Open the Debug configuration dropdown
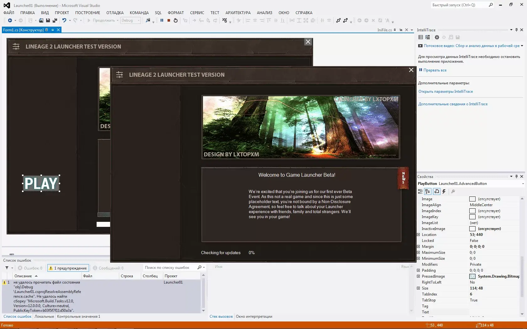527x329 pixels. (130, 20)
